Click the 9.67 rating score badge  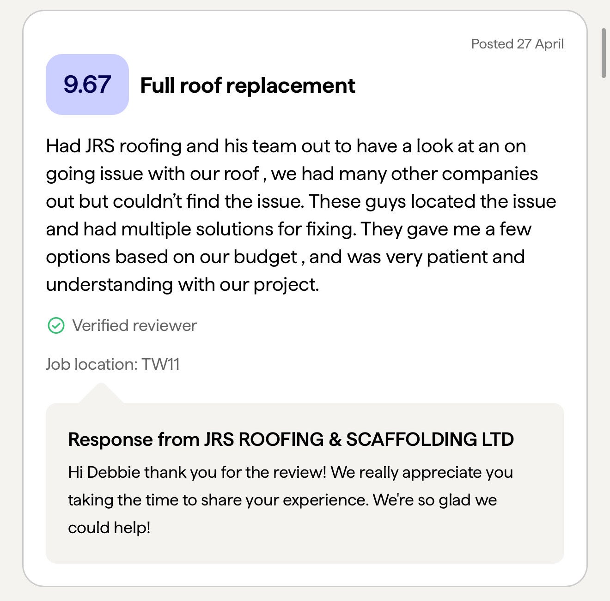pos(87,84)
